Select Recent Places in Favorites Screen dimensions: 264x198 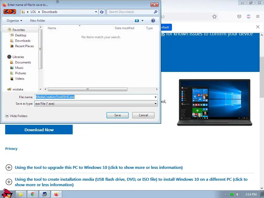tap(24, 46)
